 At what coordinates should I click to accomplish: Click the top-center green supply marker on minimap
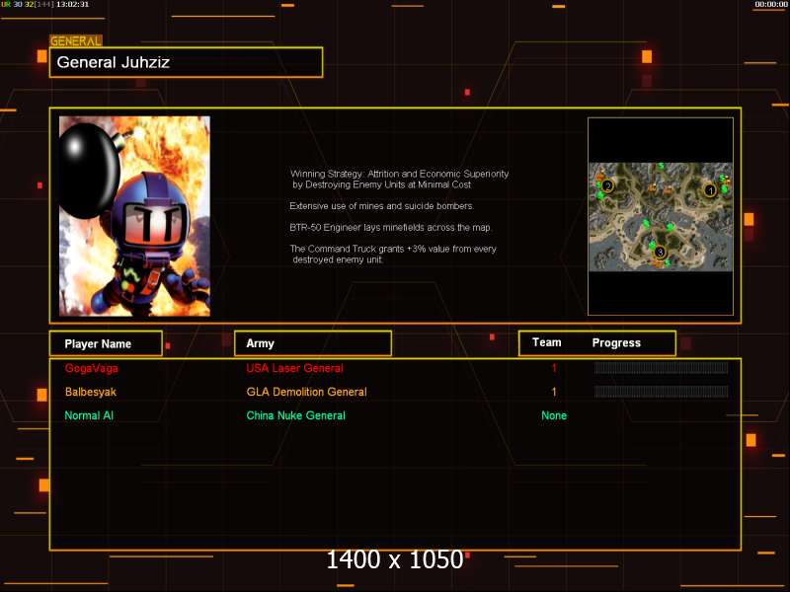click(661, 166)
